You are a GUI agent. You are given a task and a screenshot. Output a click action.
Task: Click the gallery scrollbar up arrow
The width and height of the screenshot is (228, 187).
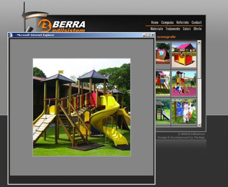pyautogui.click(x=199, y=42)
